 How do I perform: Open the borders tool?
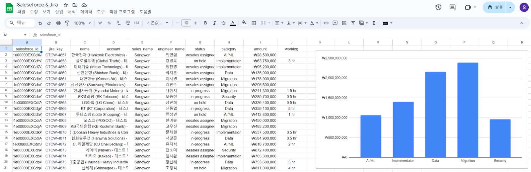(x=254, y=23)
